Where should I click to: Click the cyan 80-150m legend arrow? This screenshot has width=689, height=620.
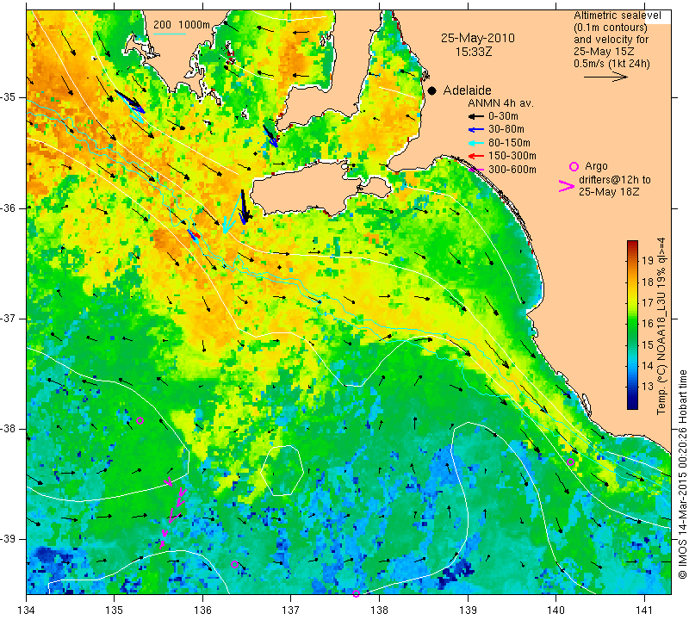click(475, 143)
